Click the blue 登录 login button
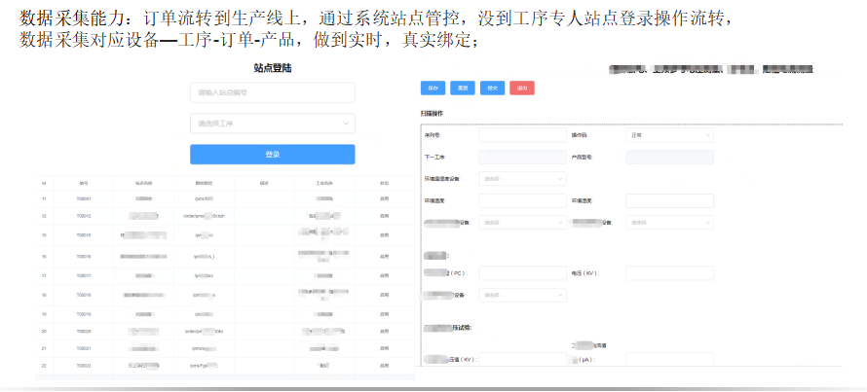The image size is (867, 392). pos(272,155)
